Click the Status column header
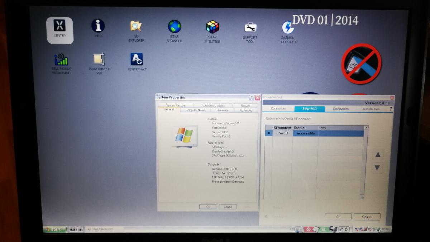The width and height of the screenshot is (430, 242). tap(306, 128)
